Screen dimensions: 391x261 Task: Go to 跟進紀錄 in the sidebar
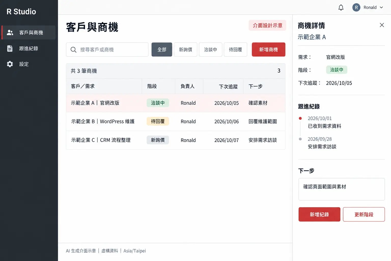pos(29,48)
